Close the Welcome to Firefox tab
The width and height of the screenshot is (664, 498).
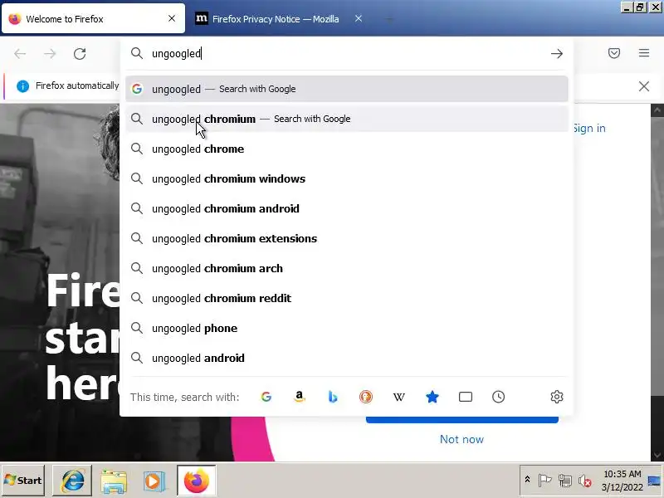[x=172, y=18]
